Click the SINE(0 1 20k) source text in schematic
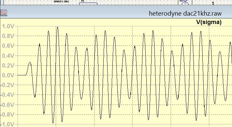 pyautogui.click(x=61, y=1)
